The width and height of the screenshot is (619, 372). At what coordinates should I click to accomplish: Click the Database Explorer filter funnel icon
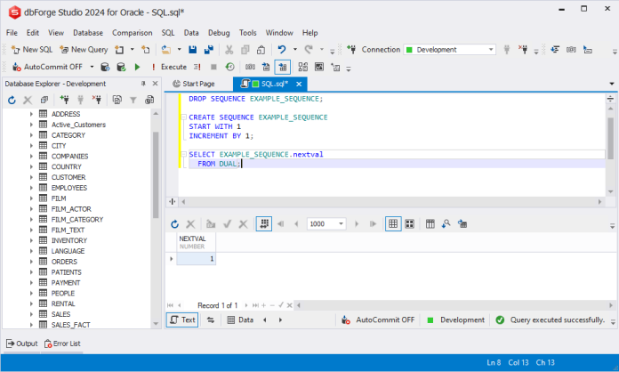(x=133, y=101)
